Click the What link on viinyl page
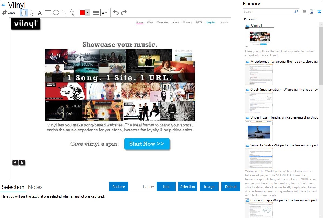 point(150,22)
